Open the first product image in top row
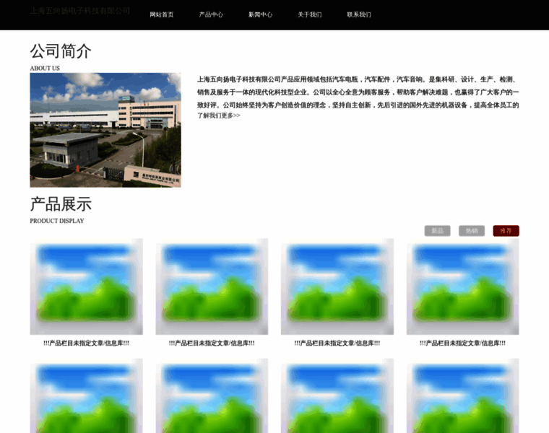Viewport: 549px width, 433px height. [86, 287]
